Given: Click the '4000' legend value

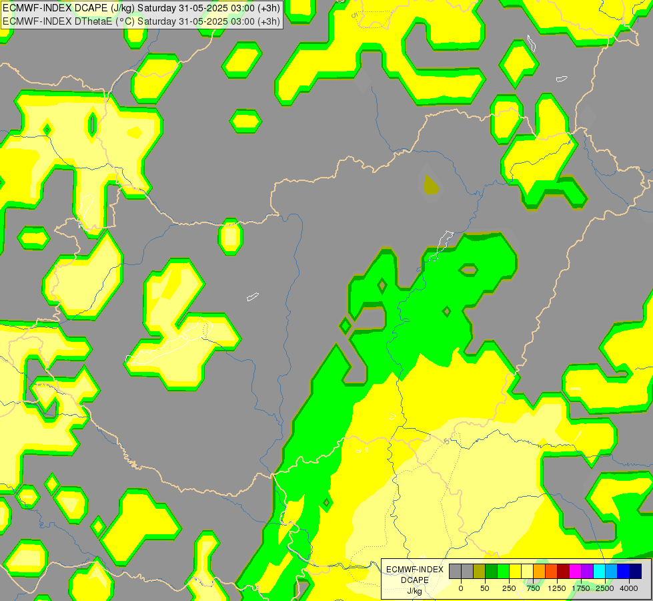Looking at the screenshot, I should (x=629, y=588).
